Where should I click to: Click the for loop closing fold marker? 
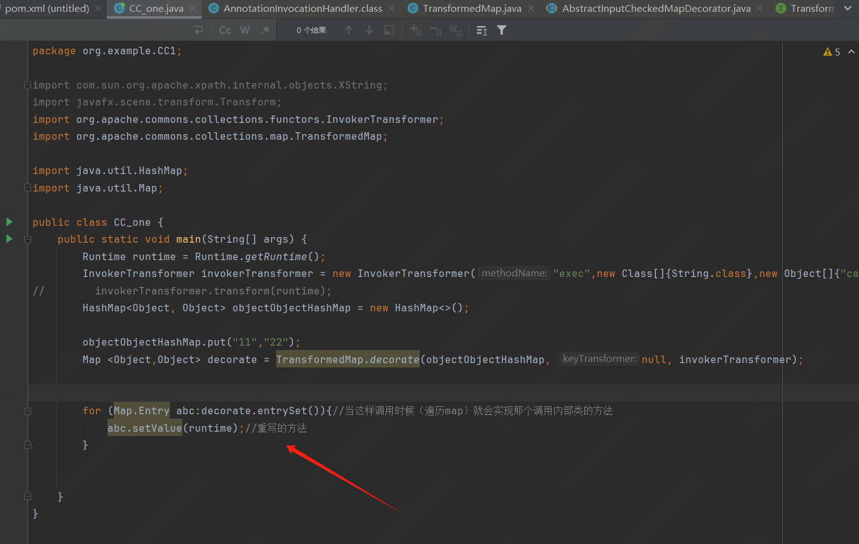(x=27, y=445)
